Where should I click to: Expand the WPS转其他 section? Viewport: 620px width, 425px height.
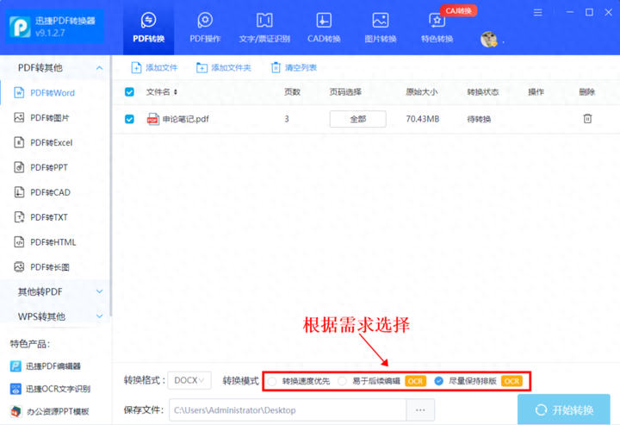point(57,316)
